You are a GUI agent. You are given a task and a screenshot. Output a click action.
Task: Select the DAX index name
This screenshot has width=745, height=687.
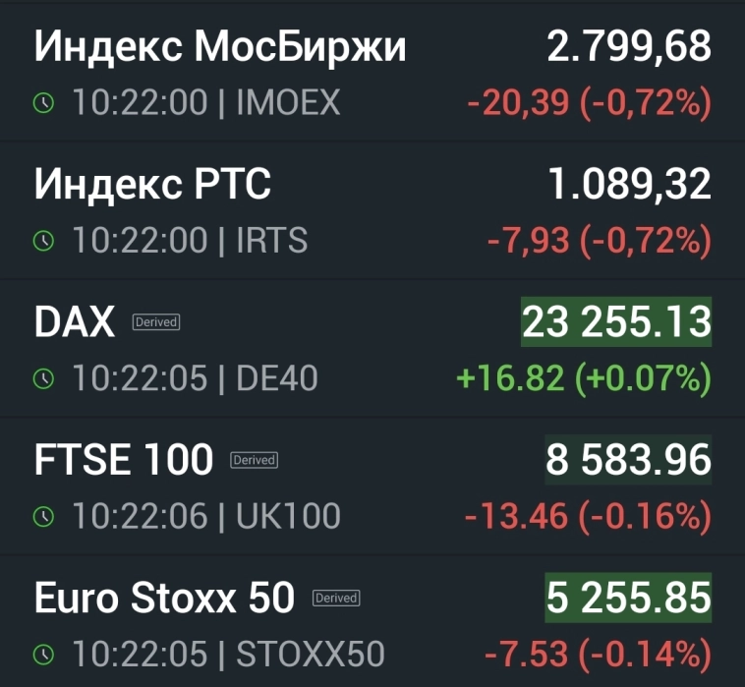click(x=75, y=322)
